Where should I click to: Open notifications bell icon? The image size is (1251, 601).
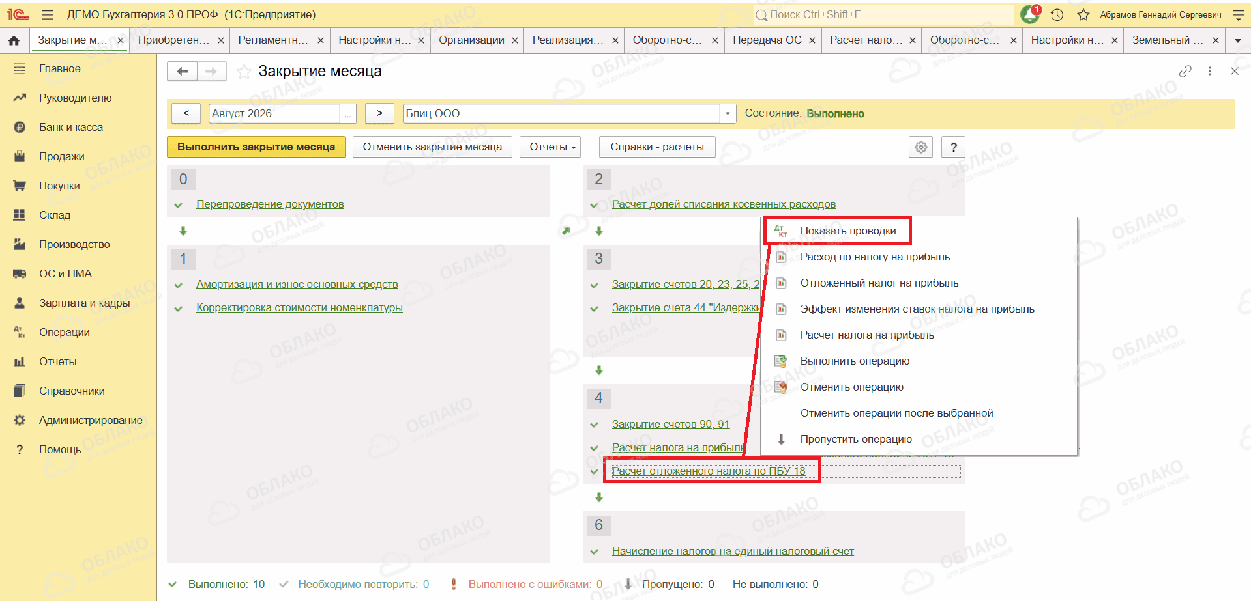click(1030, 14)
